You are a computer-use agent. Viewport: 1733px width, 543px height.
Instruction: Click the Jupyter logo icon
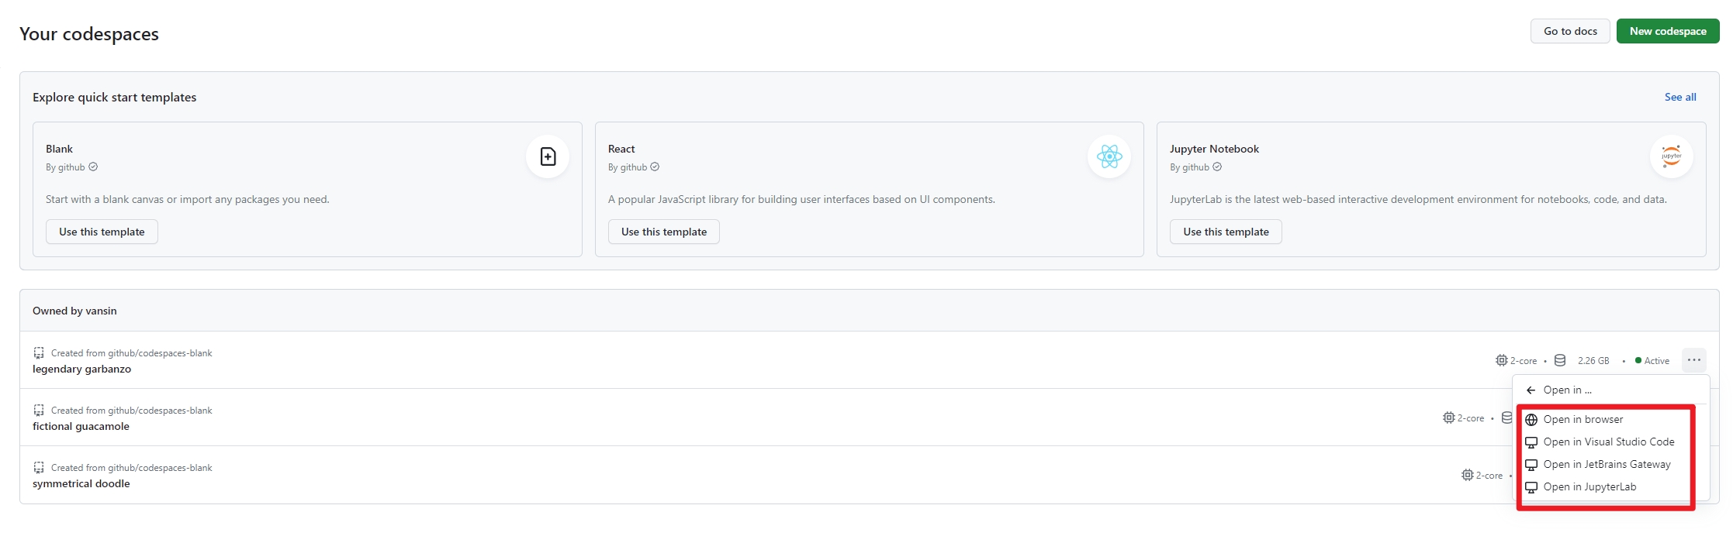[x=1671, y=156]
